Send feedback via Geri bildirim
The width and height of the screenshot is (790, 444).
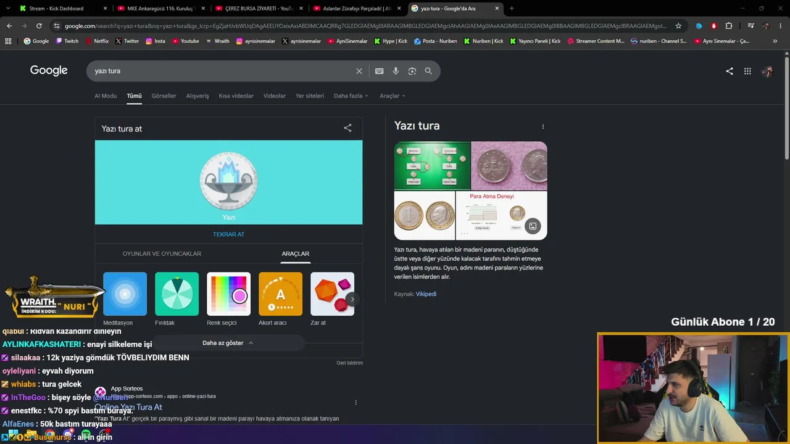coord(349,363)
